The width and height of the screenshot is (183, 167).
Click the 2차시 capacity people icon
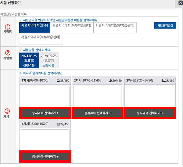pos(111,81)
